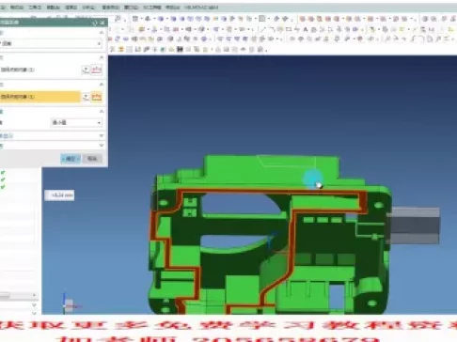Click the blue 确定 OK button in the dialog
The image size is (457, 342).
pyautogui.click(x=71, y=159)
